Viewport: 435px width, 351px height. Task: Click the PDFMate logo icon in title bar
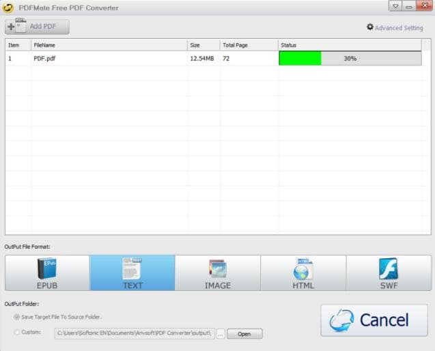pos(8,8)
